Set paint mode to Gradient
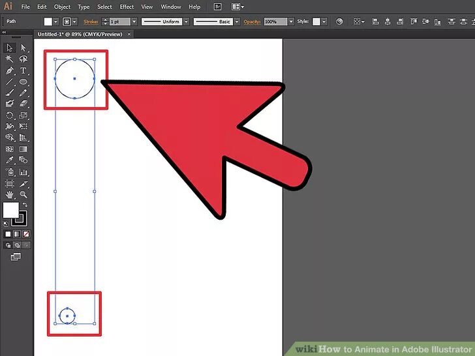Screen dimensions: 475x356 click(17, 234)
